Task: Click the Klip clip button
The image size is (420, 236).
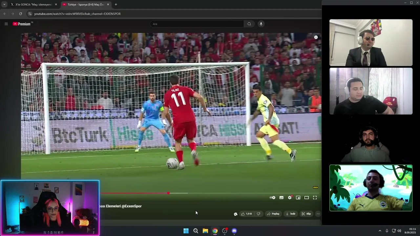Action: click(x=306, y=214)
